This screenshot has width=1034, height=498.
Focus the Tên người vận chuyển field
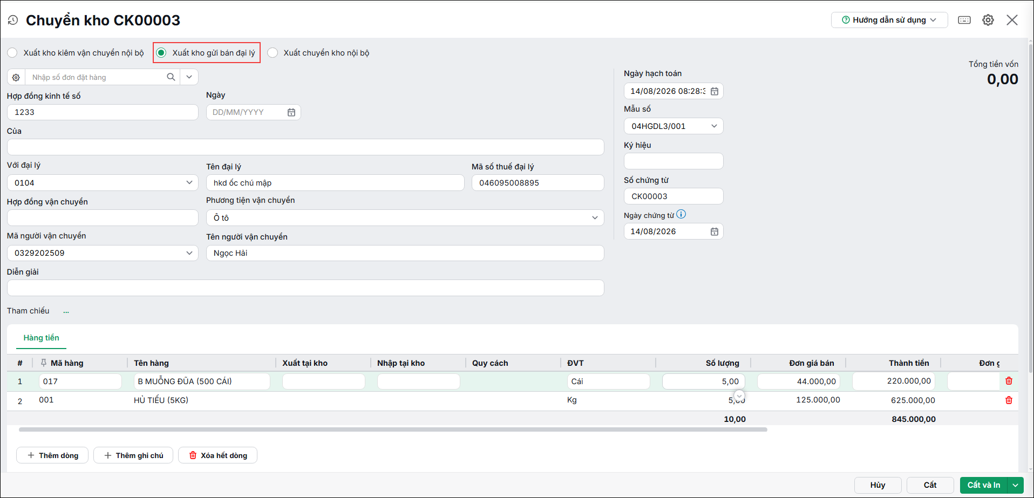tap(405, 253)
